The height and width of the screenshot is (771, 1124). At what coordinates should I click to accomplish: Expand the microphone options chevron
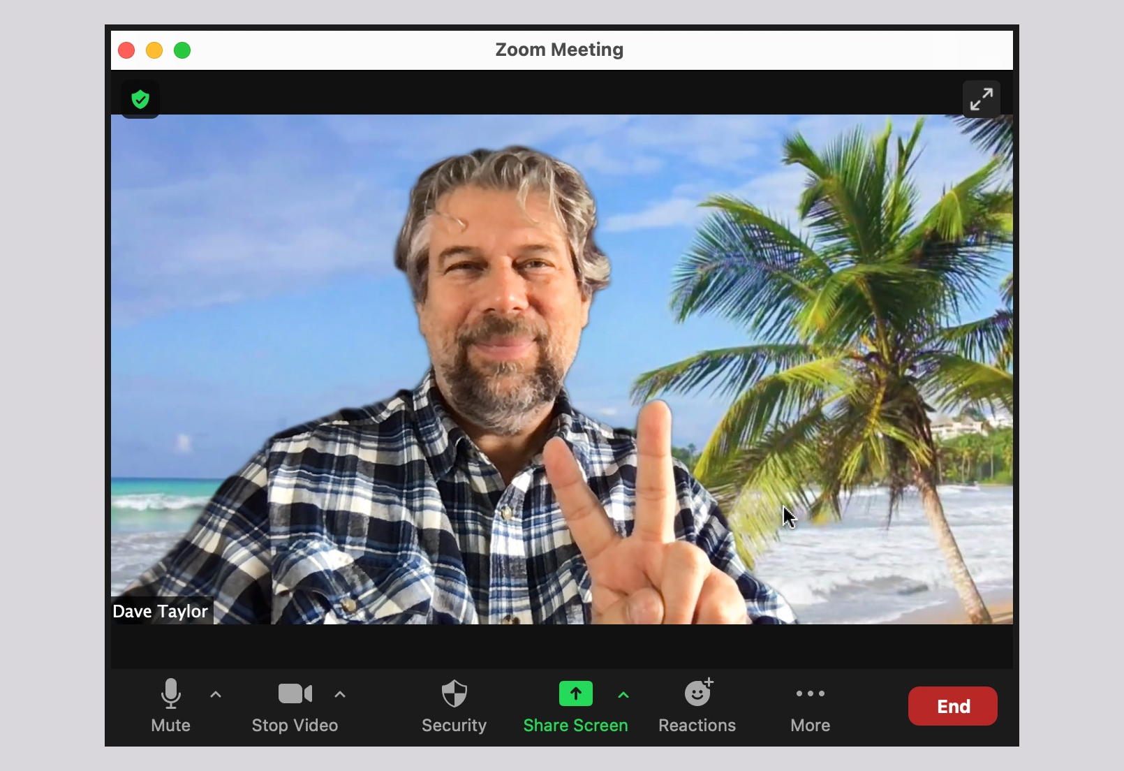pos(215,694)
